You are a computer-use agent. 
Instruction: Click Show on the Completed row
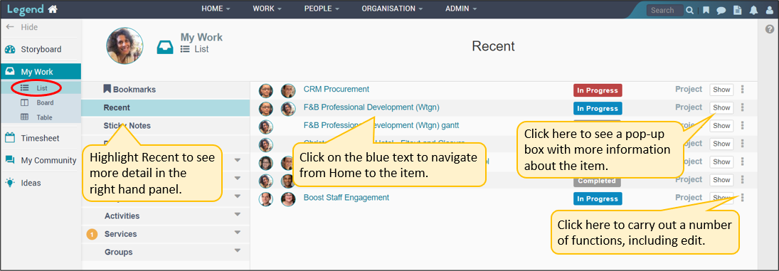coord(721,180)
